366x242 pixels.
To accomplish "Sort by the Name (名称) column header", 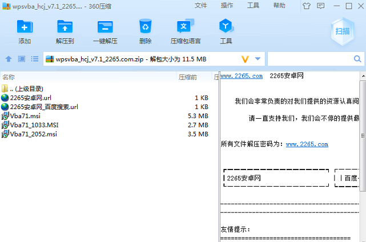I will click(x=9, y=76).
